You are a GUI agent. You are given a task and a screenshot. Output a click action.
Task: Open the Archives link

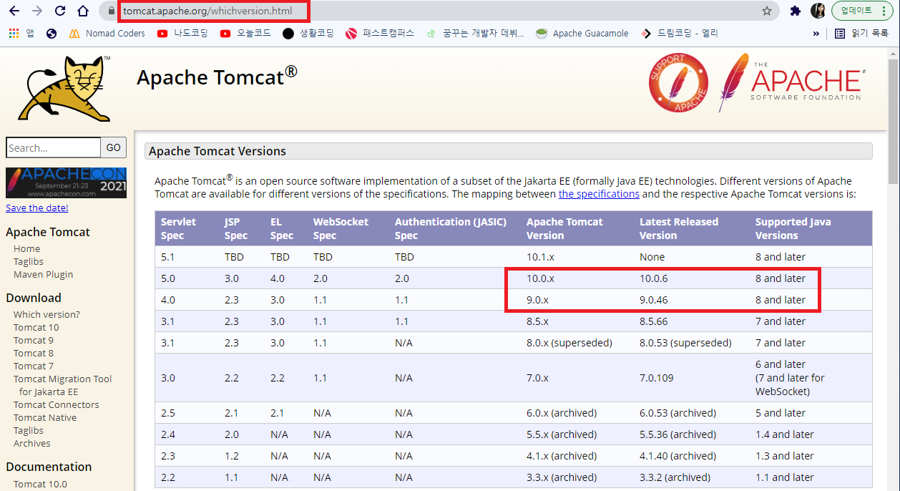tap(32, 443)
